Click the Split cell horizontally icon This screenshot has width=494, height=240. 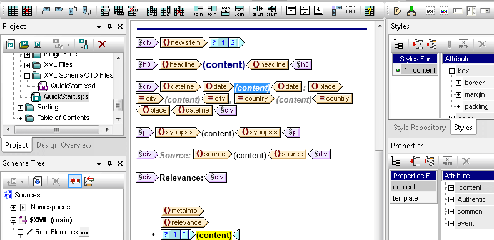tap(258, 11)
